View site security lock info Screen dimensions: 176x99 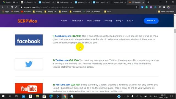22,7
